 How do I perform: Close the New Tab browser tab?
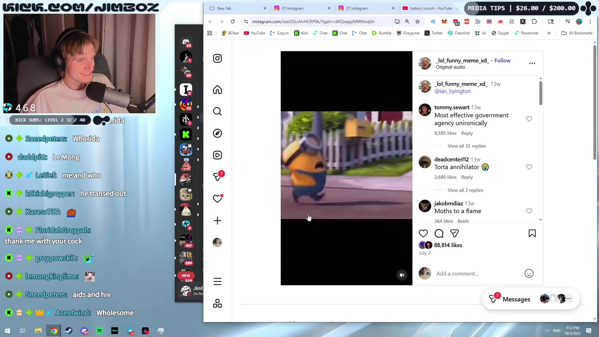click(x=264, y=8)
